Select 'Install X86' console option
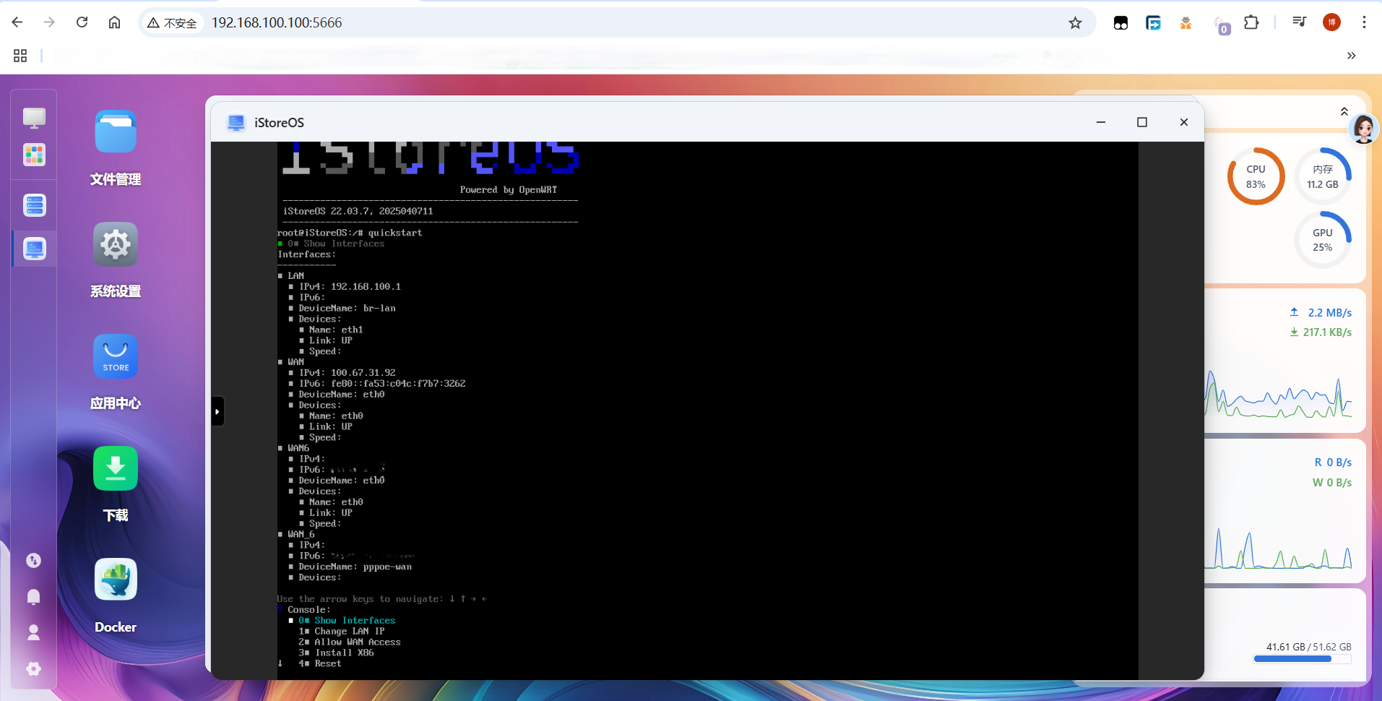This screenshot has height=701, width=1382. (x=336, y=653)
